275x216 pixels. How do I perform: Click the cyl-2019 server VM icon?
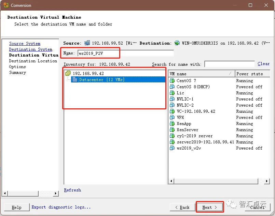[172, 136]
